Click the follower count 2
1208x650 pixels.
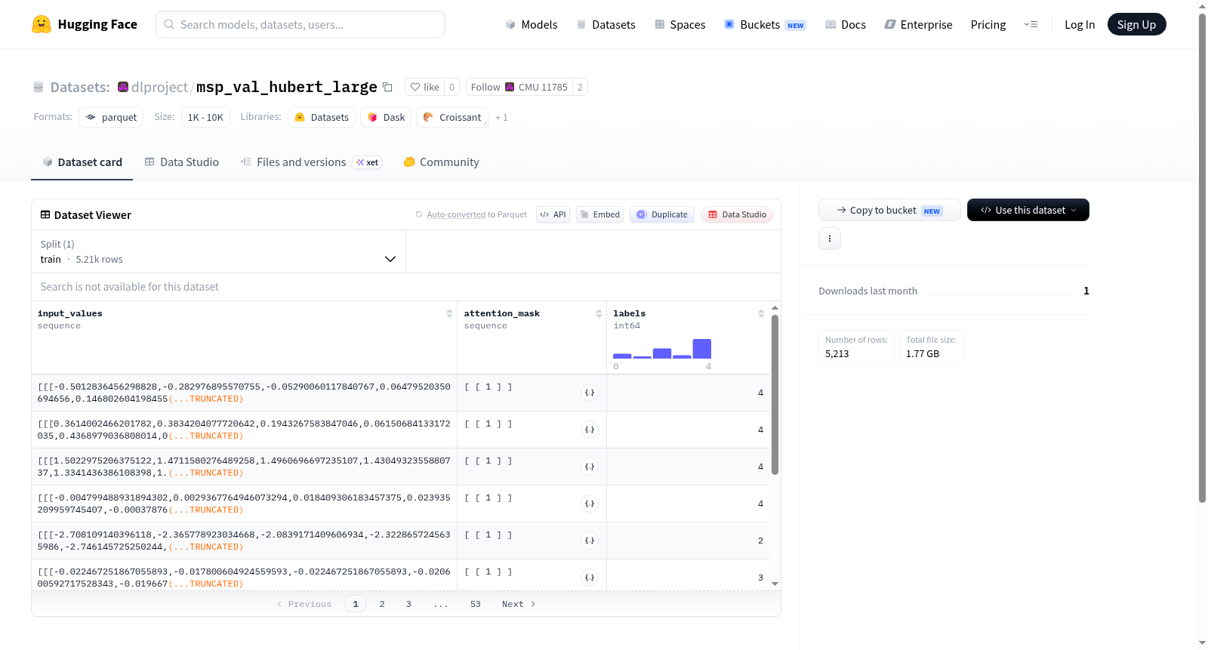tap(580, 87)
